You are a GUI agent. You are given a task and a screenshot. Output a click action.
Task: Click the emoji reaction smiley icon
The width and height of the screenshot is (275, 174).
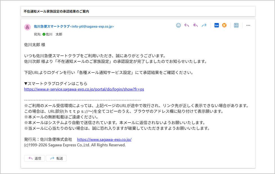(x=178, y=25)
